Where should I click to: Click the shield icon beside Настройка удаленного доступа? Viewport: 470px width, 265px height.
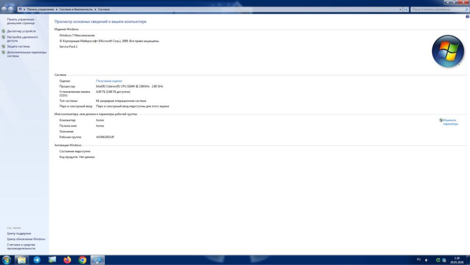coord(3,37)
